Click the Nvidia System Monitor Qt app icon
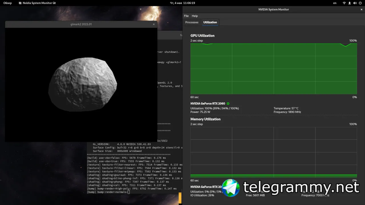 pyautogui.click(x=20, y=3)
